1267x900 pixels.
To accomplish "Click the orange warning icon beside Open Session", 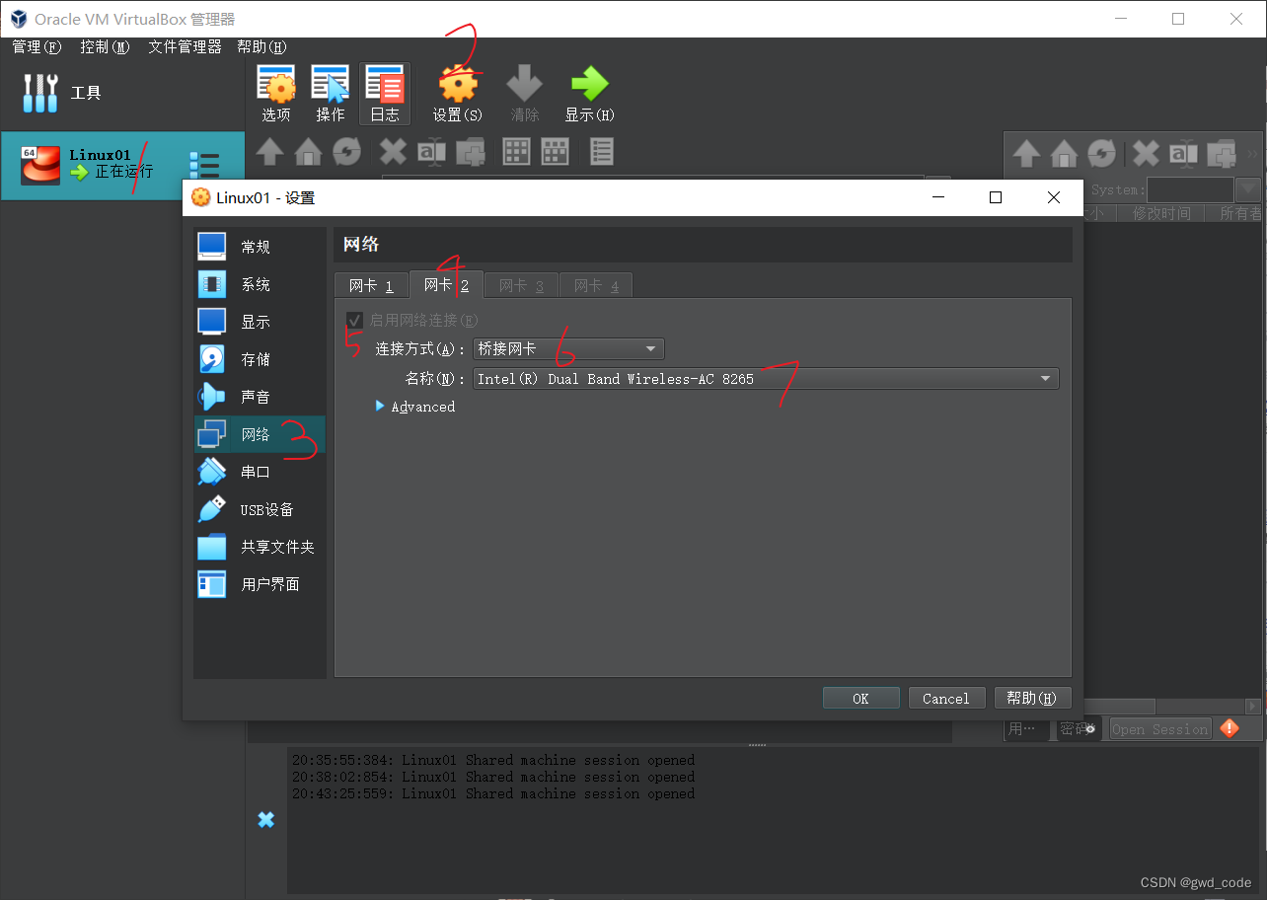I will [x=1230, y=728].
